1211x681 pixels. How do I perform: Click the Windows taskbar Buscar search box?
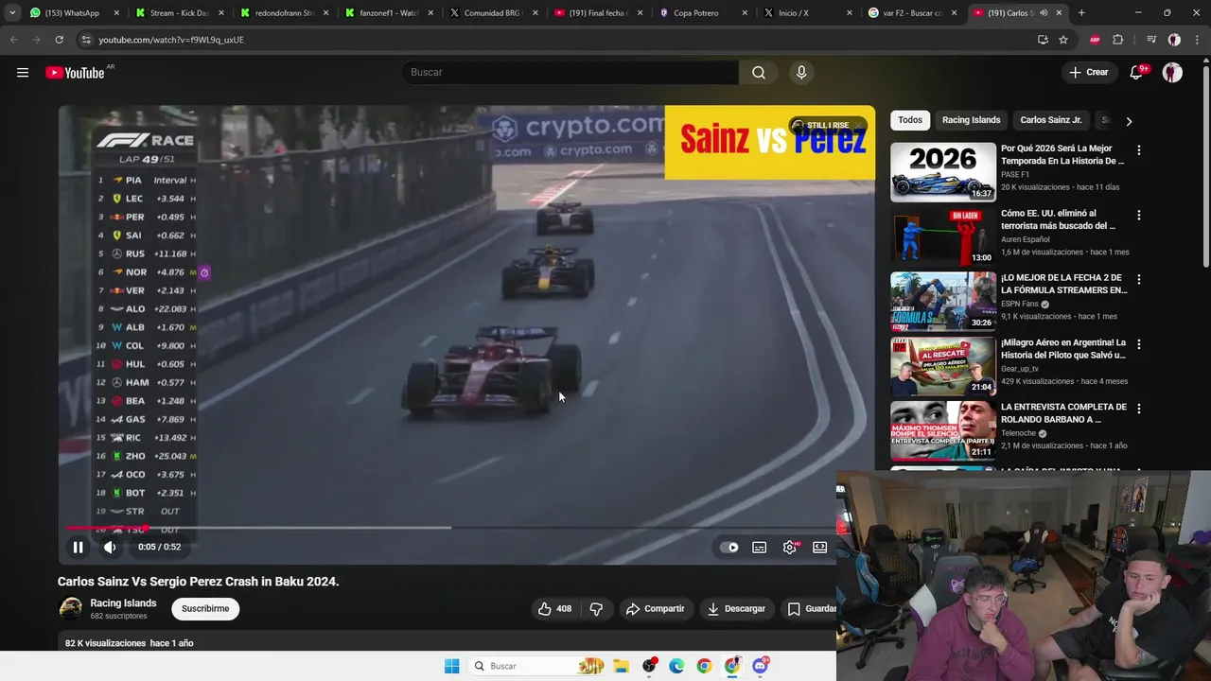click(x=539, y=666)
